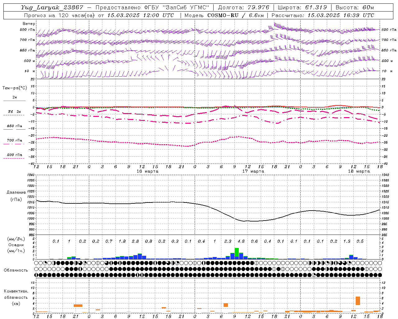Click the 2.3 three-hour precipitation value
398x319 pixels.
(x=228, y=241)
